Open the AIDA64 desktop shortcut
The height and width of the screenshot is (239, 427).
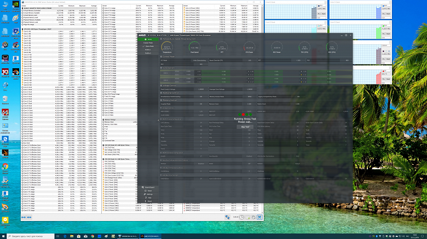pos(5,114)
